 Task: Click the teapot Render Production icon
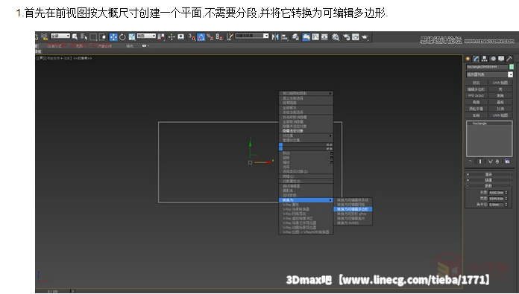[x=365, y=37]
